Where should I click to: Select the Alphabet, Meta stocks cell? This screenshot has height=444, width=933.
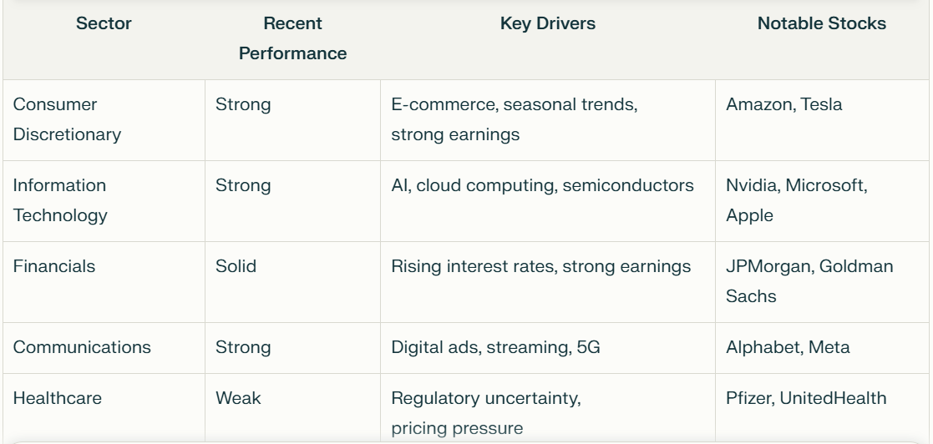pos(822,348)
